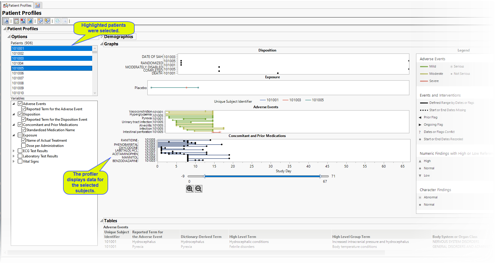Select patient 101002 in the Patients list
Screen dimensions: 496x265
18,54
